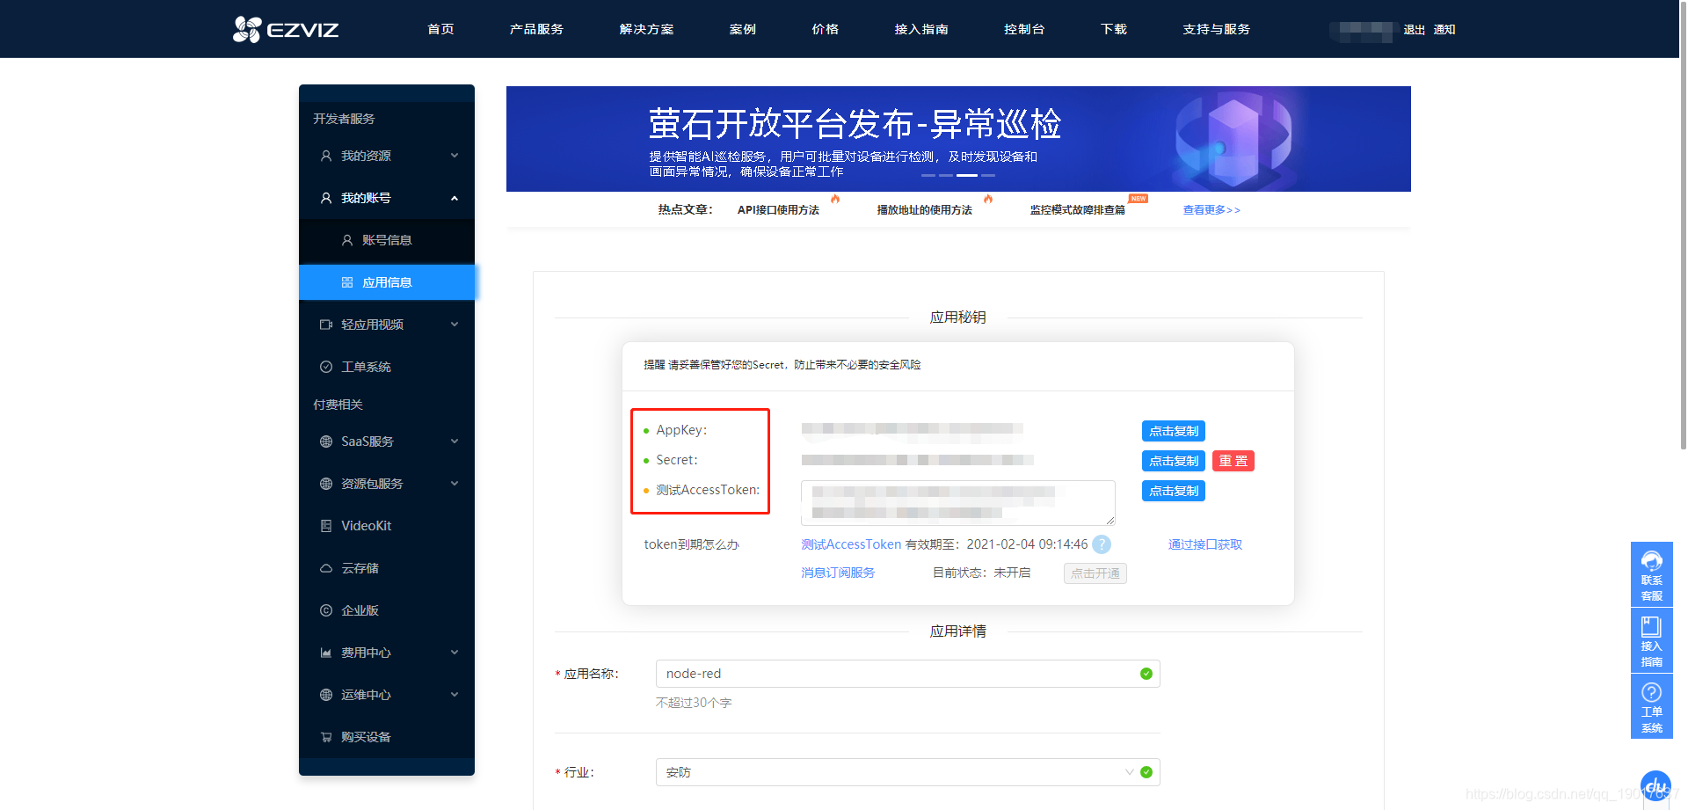
Task: Click the 测试AccessToken validity link
Action: click(x=851, y=544)
